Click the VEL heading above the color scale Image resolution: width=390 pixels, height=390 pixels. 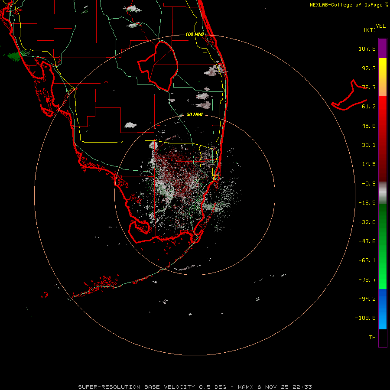point(380,26)
